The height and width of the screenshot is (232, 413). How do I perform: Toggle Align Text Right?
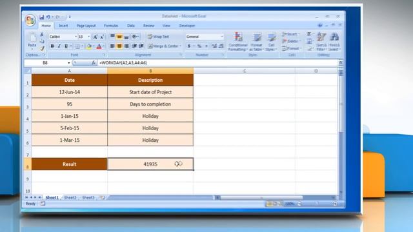coord(126,46)
